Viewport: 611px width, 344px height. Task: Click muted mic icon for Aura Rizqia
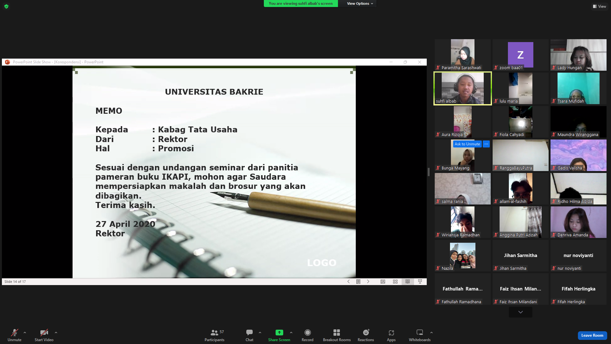point(438,134)
